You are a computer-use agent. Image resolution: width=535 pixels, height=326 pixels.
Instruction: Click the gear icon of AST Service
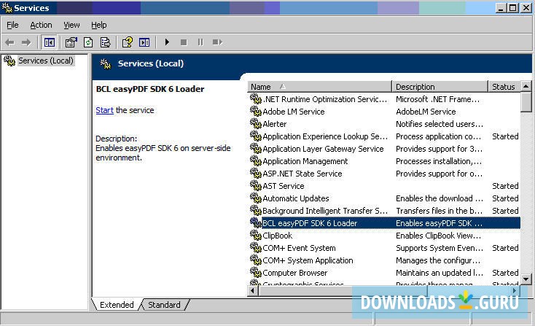256,186
